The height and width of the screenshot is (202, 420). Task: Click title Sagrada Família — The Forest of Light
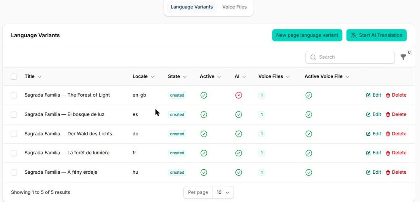pyautogui.click(x=67, y=95)
